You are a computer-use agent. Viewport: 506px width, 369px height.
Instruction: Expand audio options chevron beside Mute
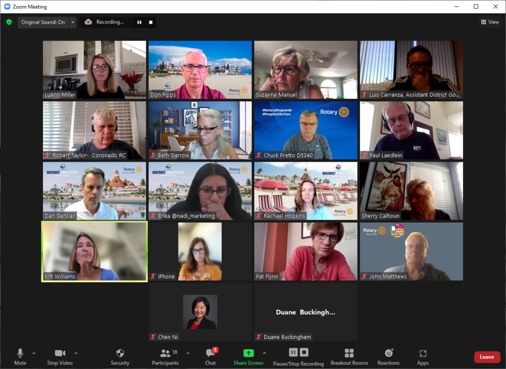click(x=34, y=353)
